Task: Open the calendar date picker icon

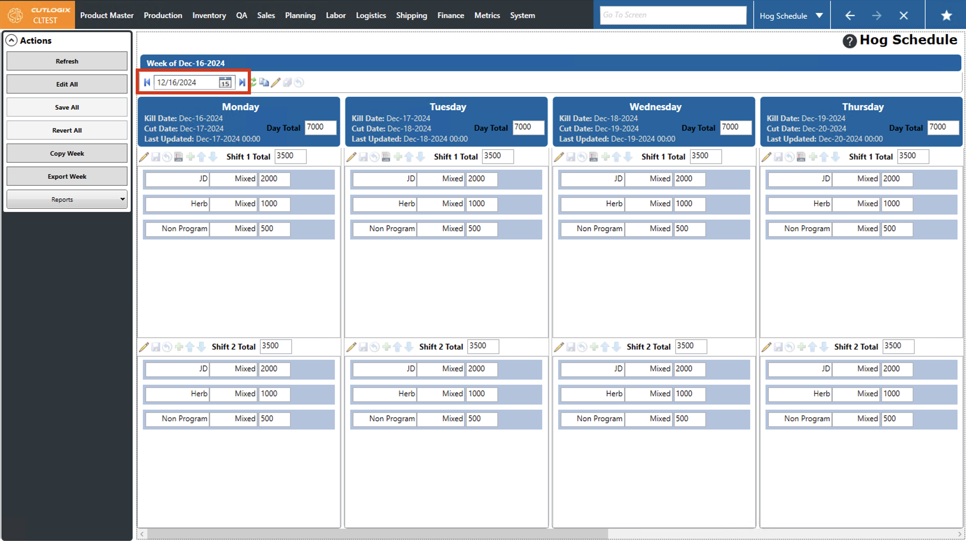Action: [225, 83]
